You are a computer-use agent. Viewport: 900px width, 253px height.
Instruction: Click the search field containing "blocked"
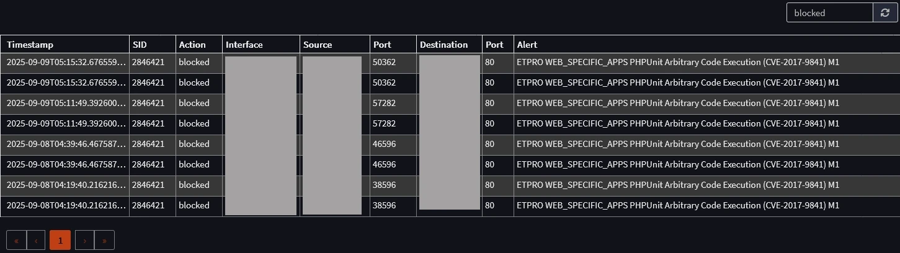point(829,13)
